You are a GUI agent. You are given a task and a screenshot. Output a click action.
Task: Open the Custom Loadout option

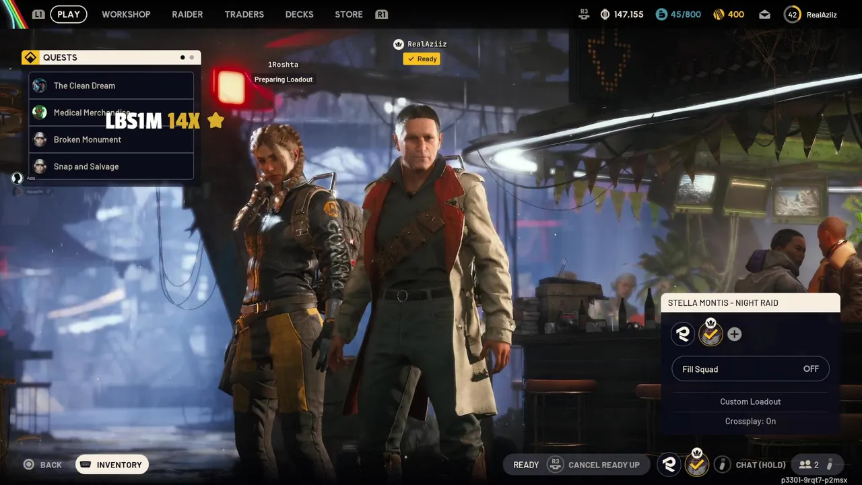[750, 401]
